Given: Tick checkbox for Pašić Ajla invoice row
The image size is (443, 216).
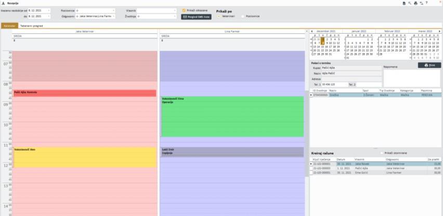Looking at the screenshot, I should [311, 168].
